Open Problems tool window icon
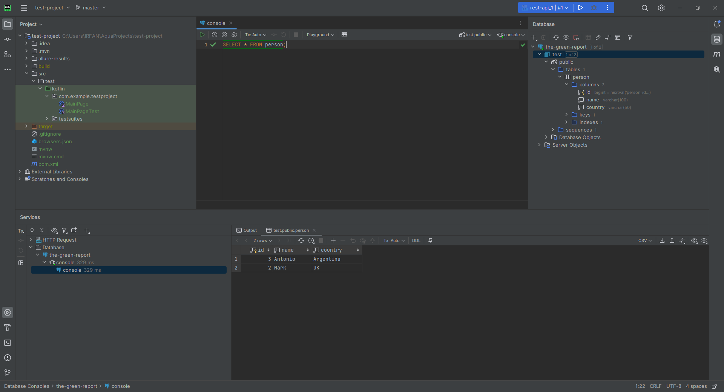Image resolution: width=724 pixels, height=392 pixels. (x=8, y=358)
